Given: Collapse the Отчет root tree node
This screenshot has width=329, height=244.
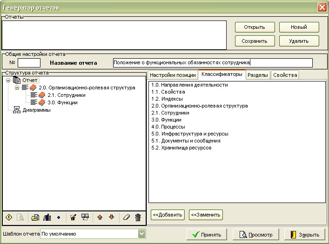Looking at the screenshot, I should pyautogui.click(x=8, y=80).
